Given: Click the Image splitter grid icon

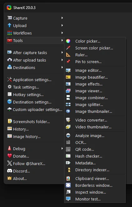Looking at the screenshot, I should 68,104.
